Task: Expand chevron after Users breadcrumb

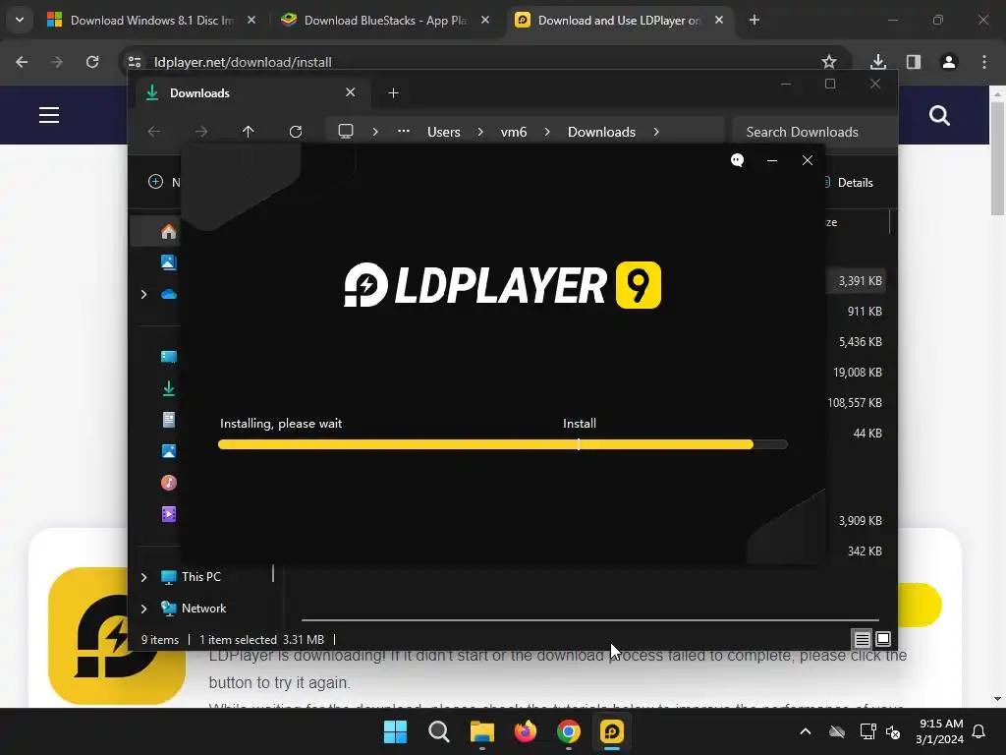Action: tap(480, 132)
